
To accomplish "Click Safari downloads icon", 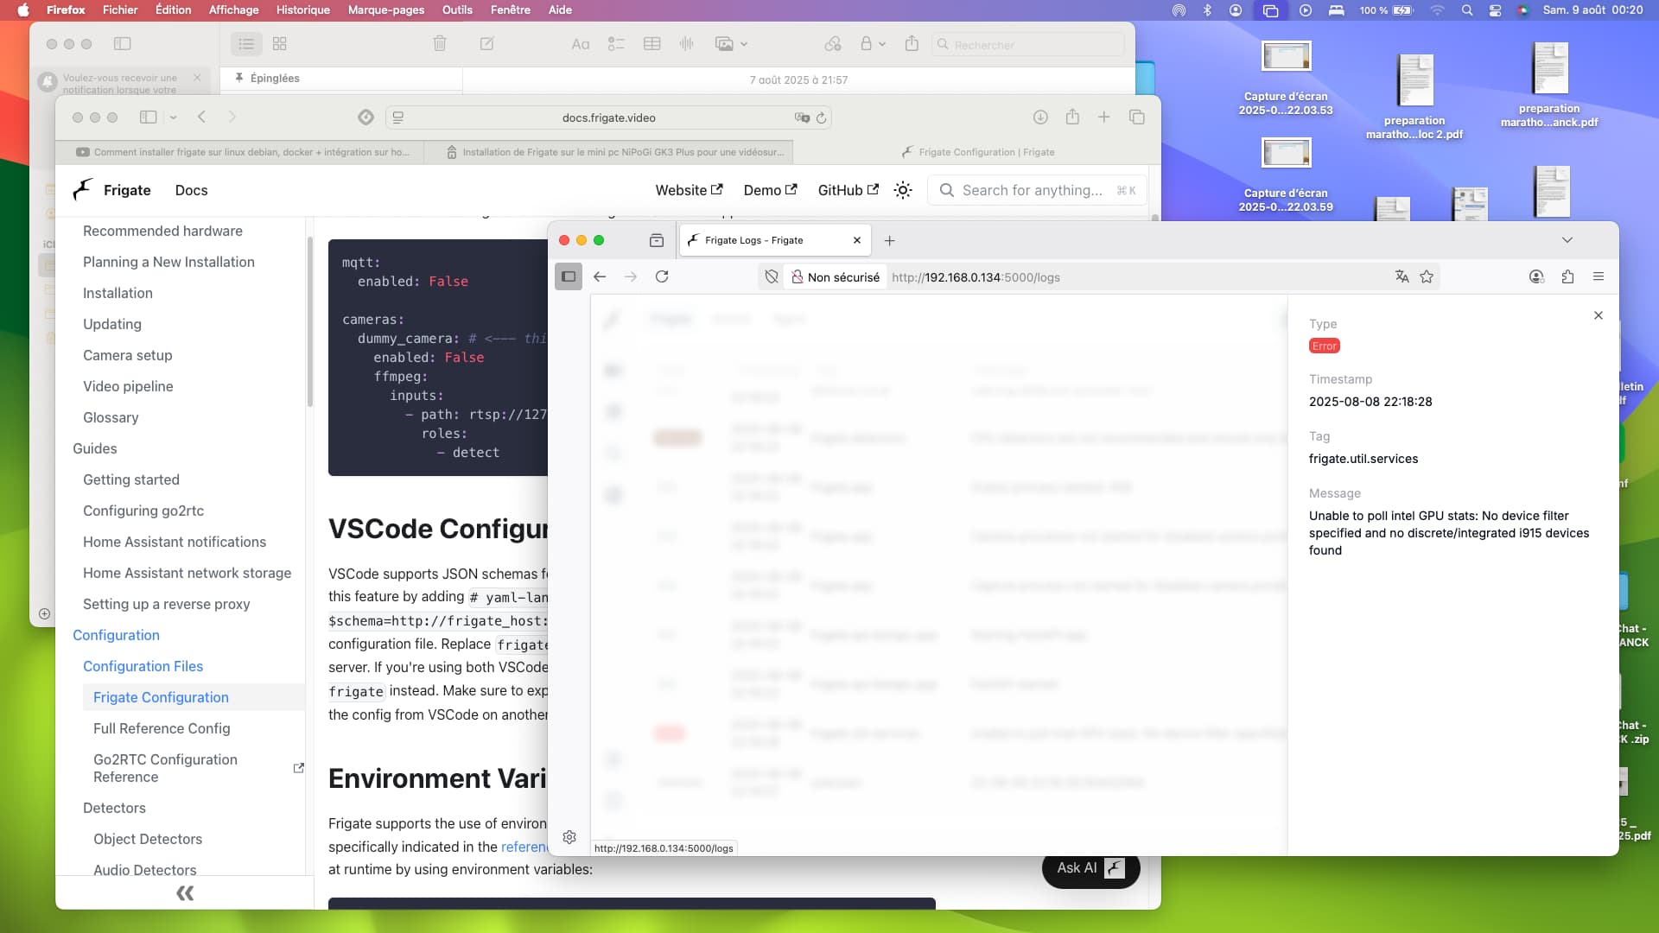I will 1040,117.
